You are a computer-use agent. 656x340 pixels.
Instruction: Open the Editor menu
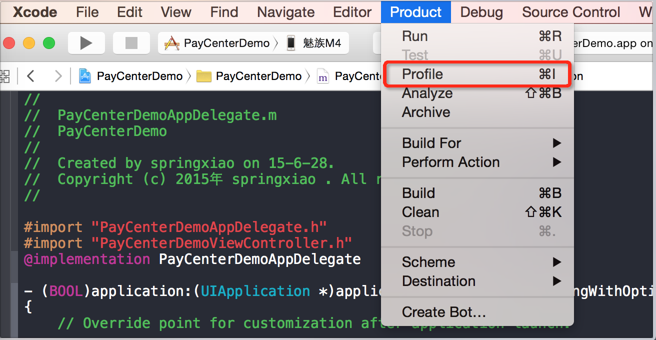[352, 12]
